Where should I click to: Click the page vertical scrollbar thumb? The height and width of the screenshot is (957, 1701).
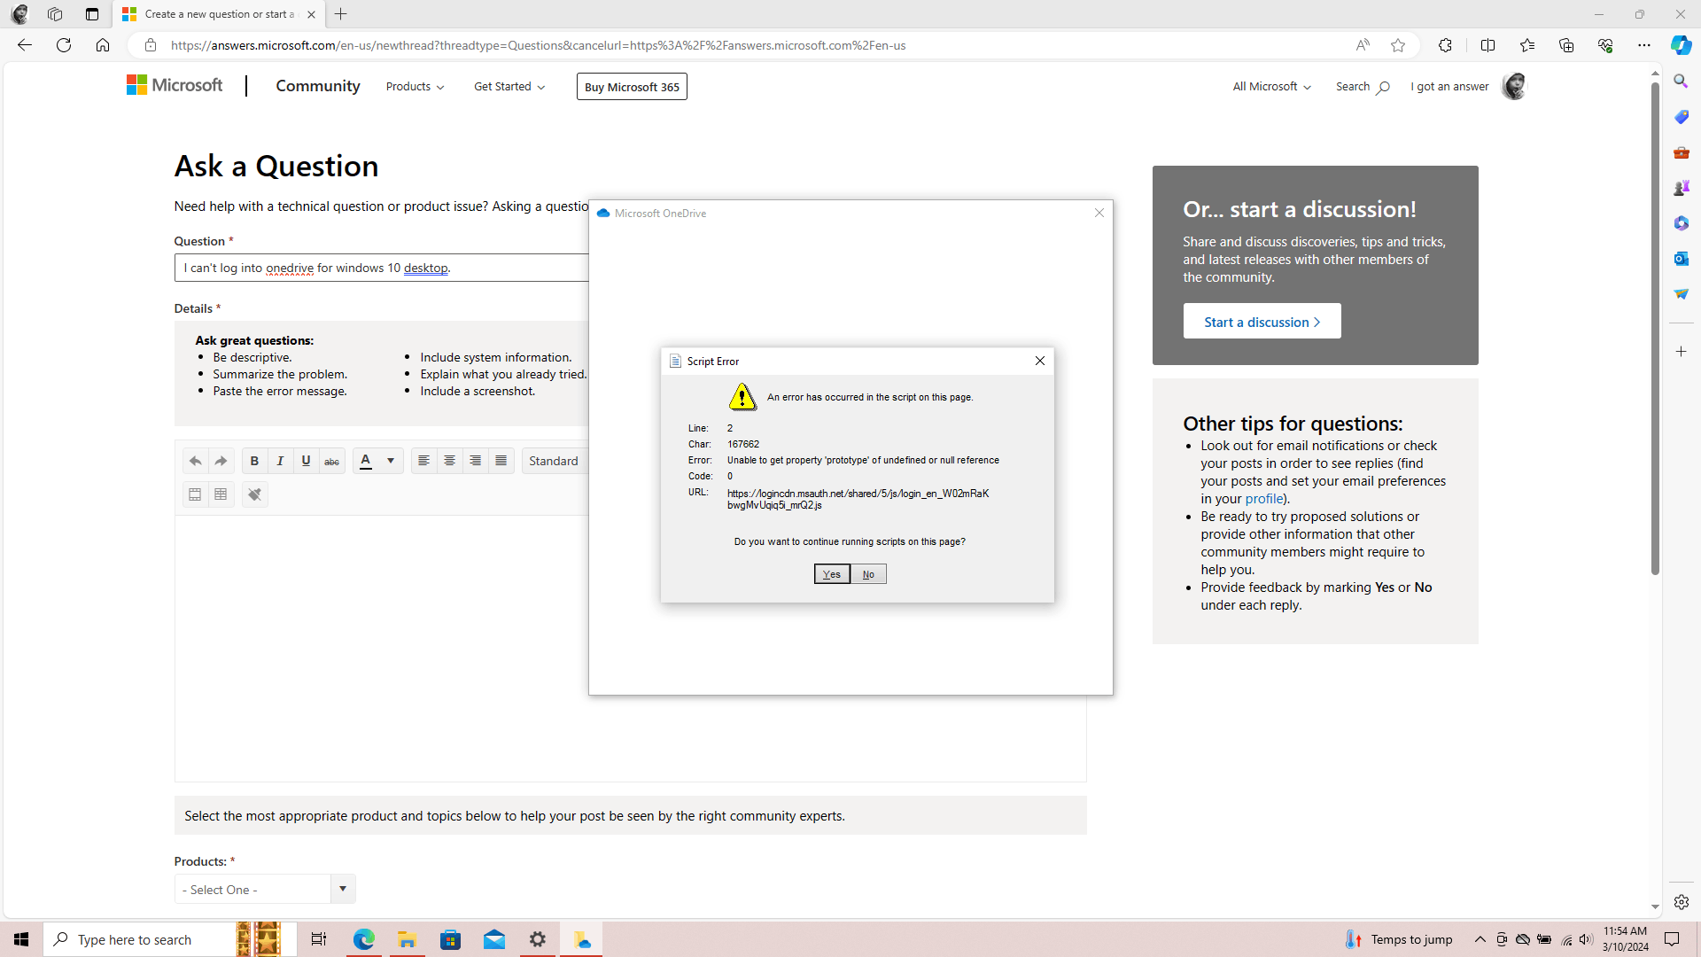(1655, 328)
